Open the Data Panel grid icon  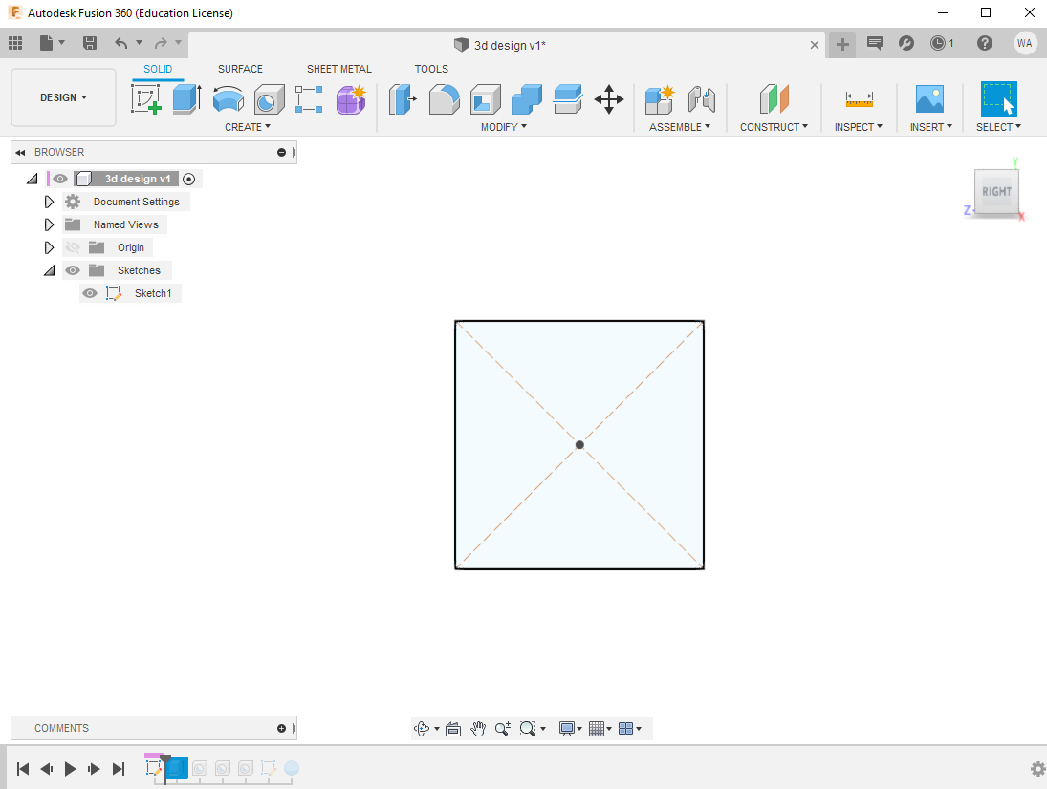click(15, 43)
